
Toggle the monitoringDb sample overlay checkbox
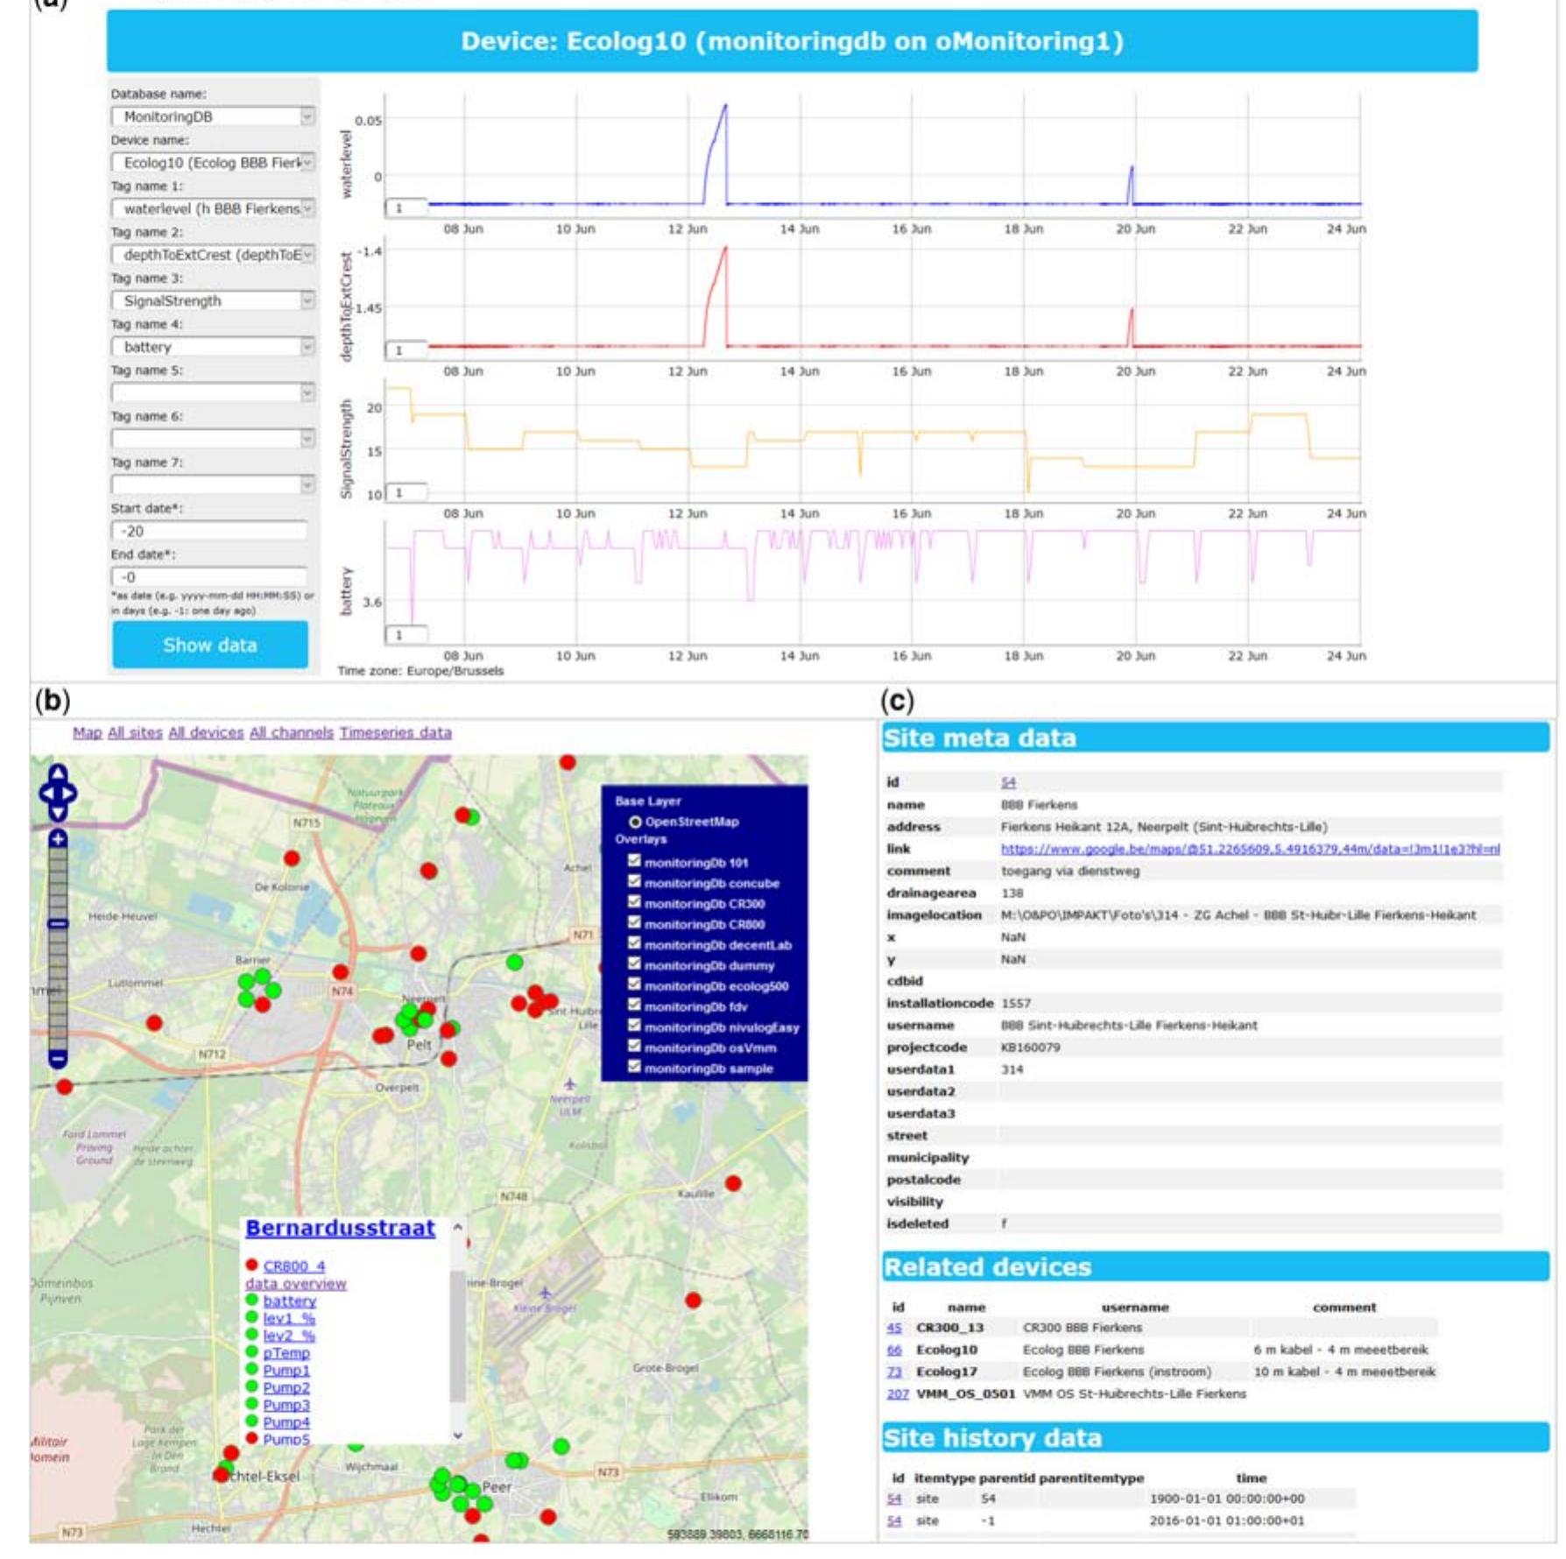[x=634, y=1067]
